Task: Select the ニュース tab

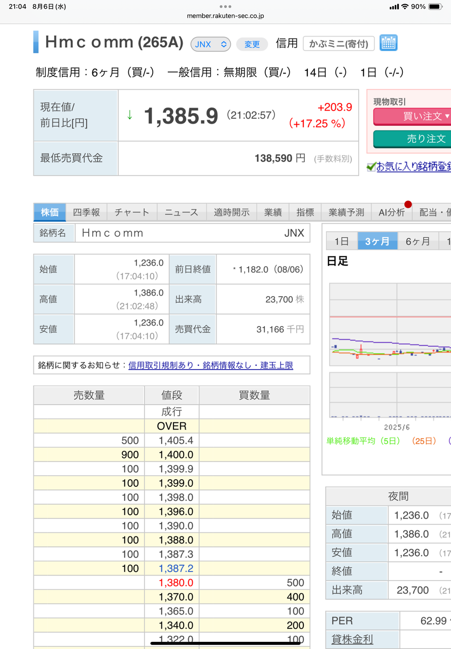Action: (x=181, y=212)
